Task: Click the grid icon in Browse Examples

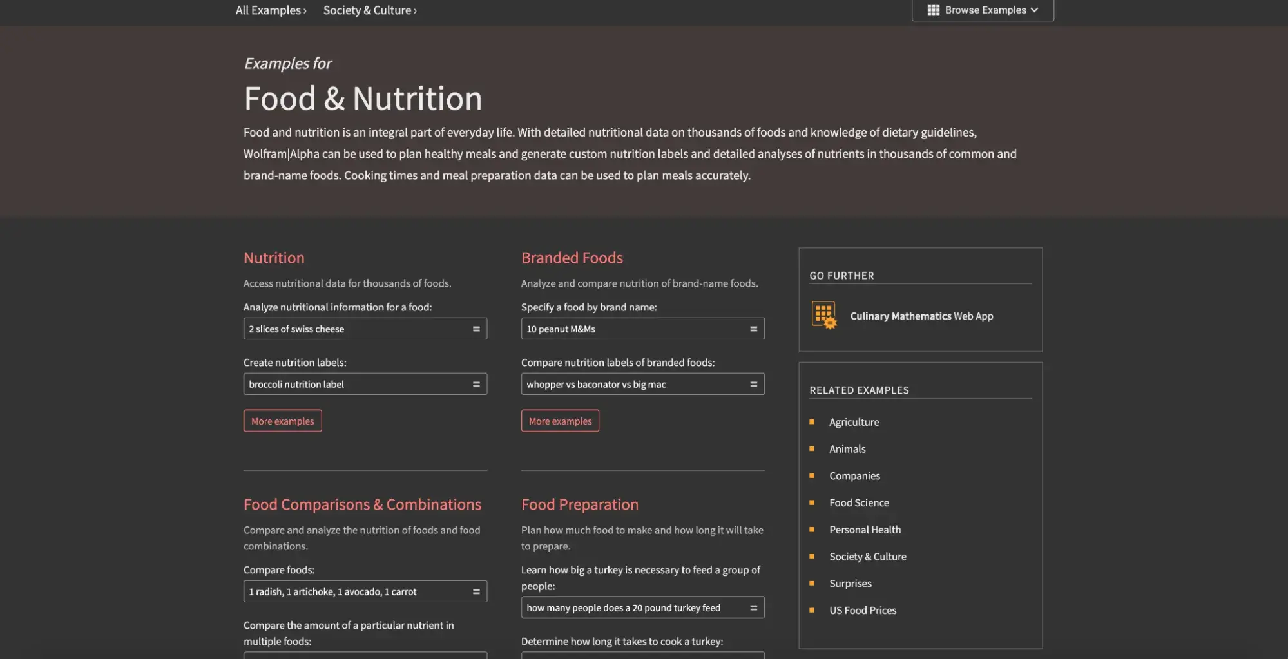Action: tap(933, 10)
